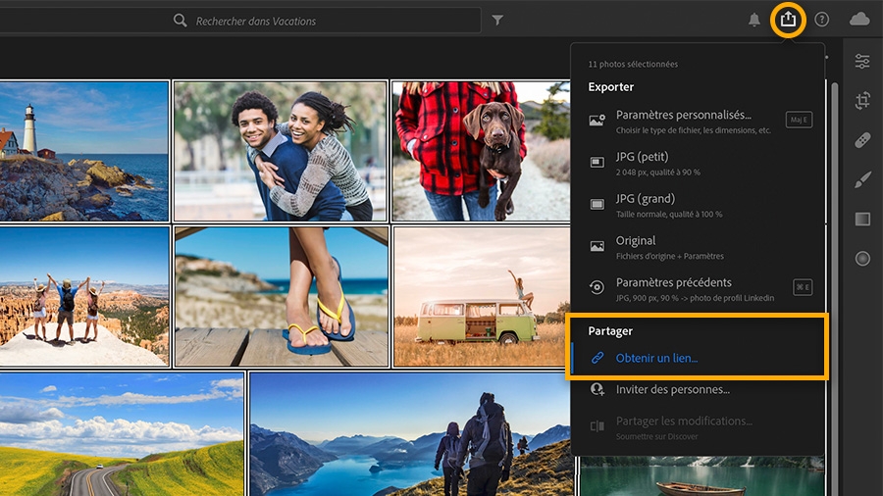Select Inviter des personnes
Screen dimensions: 883x496
tap(698, 389)
